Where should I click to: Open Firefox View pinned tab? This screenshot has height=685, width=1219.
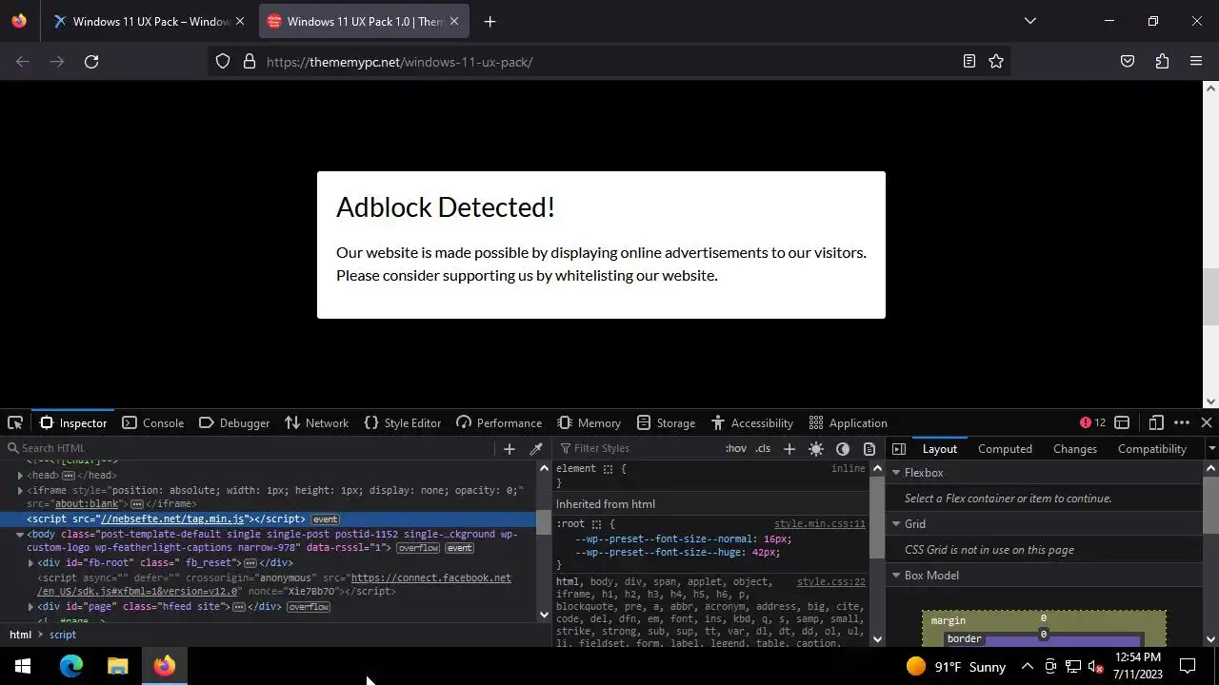click(19, 21)
